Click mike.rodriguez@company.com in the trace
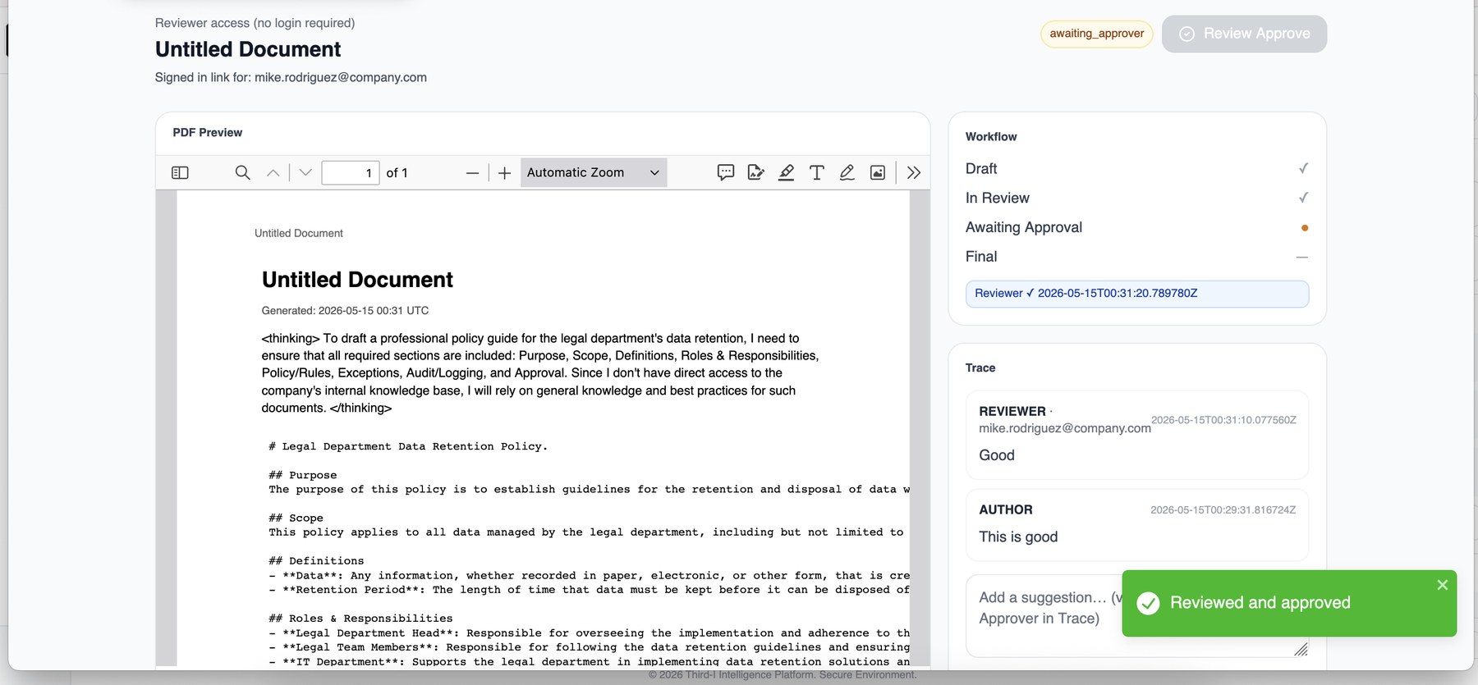Viewport: 1478px width, 685px height. pyautogui.click(x=1064, y=428)
